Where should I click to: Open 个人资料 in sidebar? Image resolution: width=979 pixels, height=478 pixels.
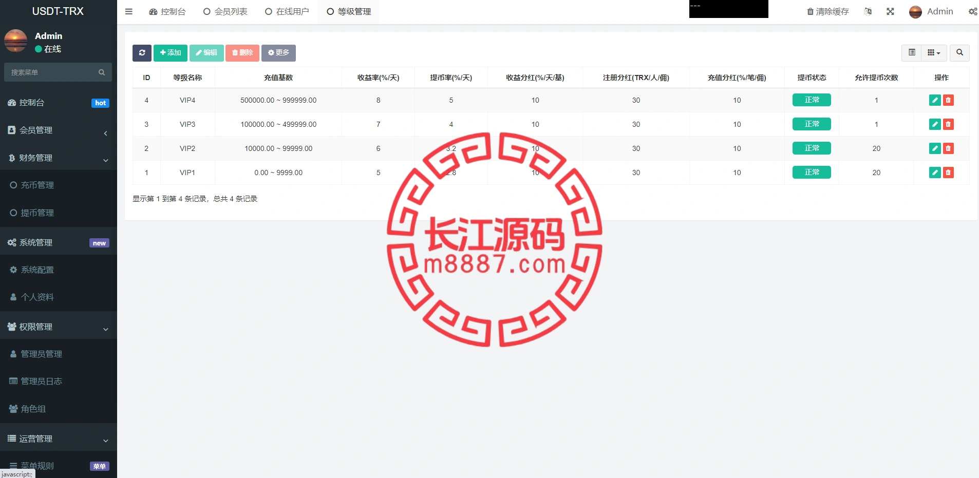point(59,297)
